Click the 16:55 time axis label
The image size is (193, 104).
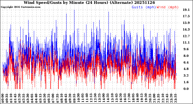coord(125,98)
